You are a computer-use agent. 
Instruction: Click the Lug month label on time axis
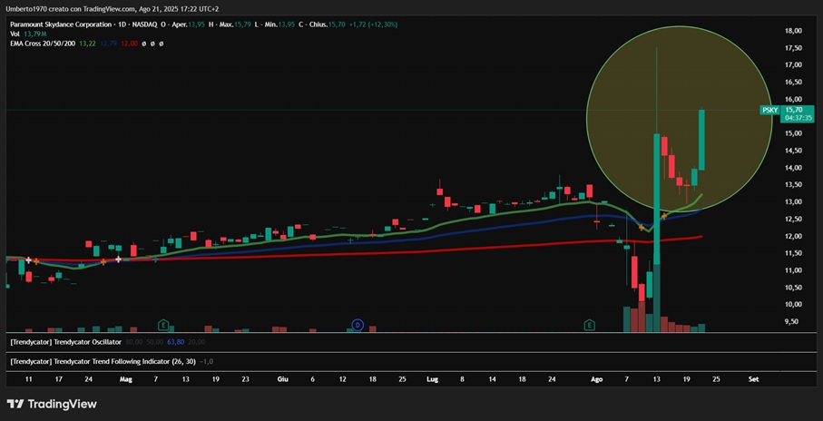coord(431,377)
